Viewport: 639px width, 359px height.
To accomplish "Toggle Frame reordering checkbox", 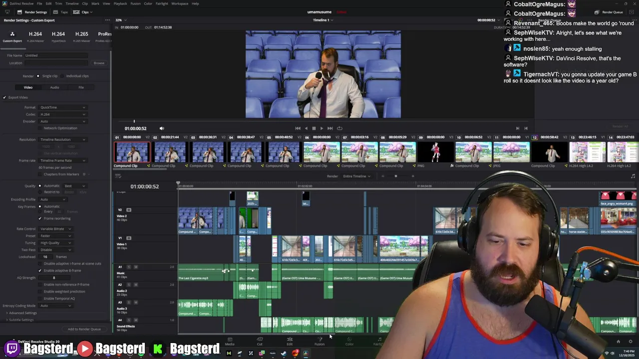I will click(40, 218).
